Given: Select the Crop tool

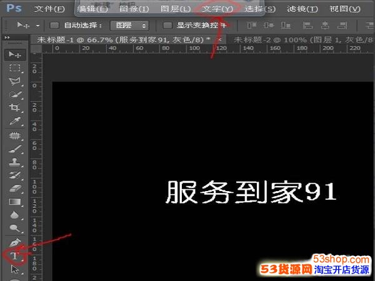Looking at the screenshot, I should coord(15,107).
